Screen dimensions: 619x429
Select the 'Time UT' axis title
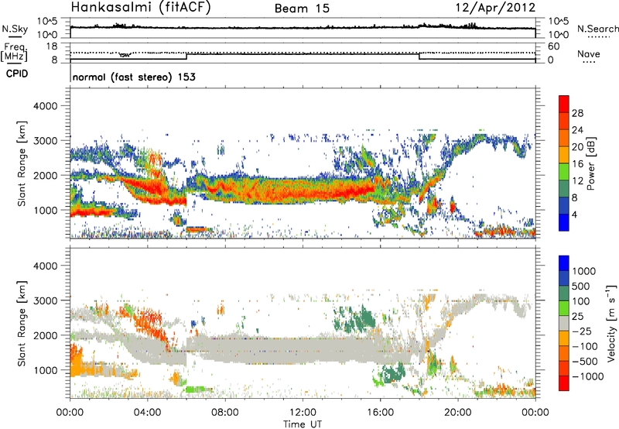pyautogui.click(x=303, y=424)
